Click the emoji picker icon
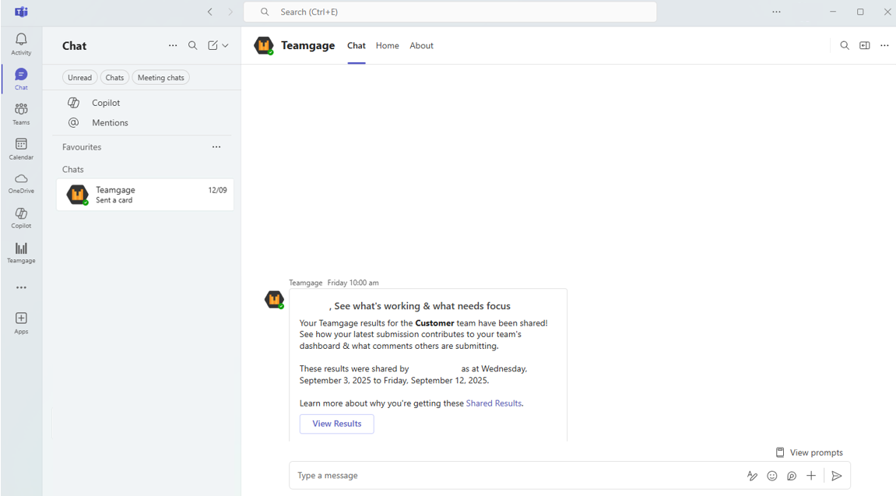The image size is (896, 496). (x=772, y=476)
